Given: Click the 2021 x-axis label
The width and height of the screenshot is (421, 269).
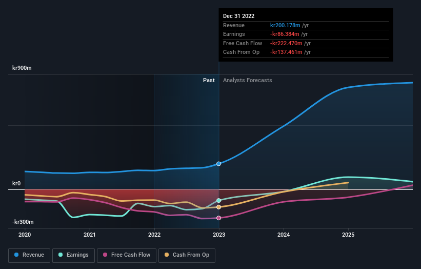Looking at the screenshot, I should pyautogui.click(x=89, y=235).
